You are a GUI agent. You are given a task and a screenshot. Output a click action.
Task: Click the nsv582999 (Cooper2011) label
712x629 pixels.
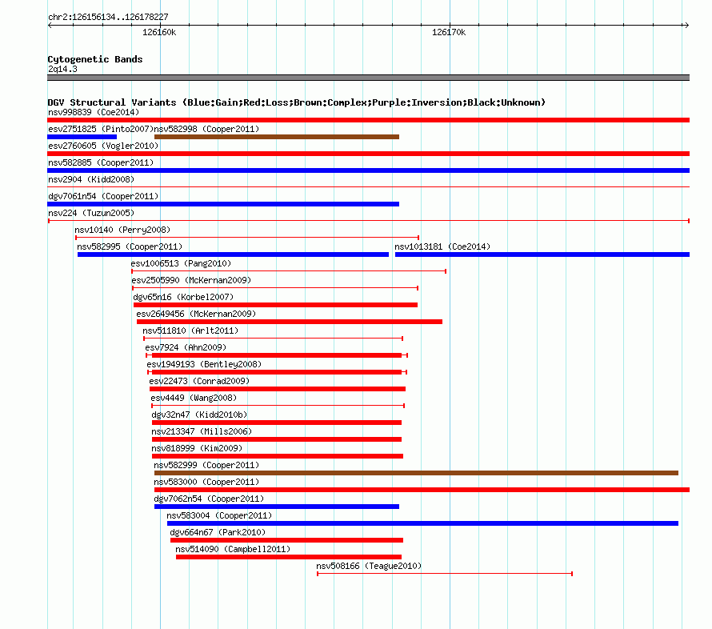[206, 465]
